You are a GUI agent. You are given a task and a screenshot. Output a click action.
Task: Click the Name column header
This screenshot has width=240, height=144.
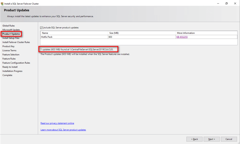[74, 33]
